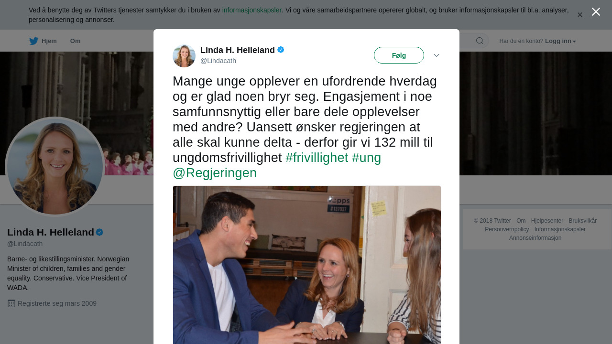The image size is (612, 344).
Task: Open Hjelpesenter footer link
Action: coord(547,221)
